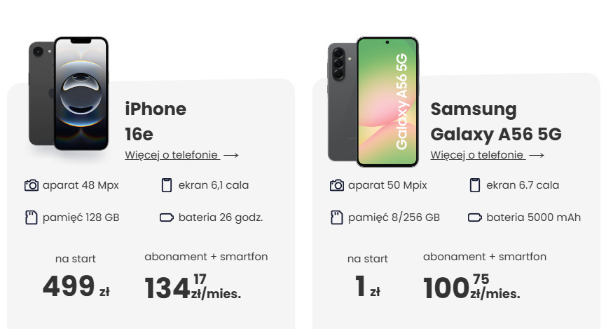Click the memory card icon beside 128 GB
This screenshot has height=329, width=606.
click(31, 217)
